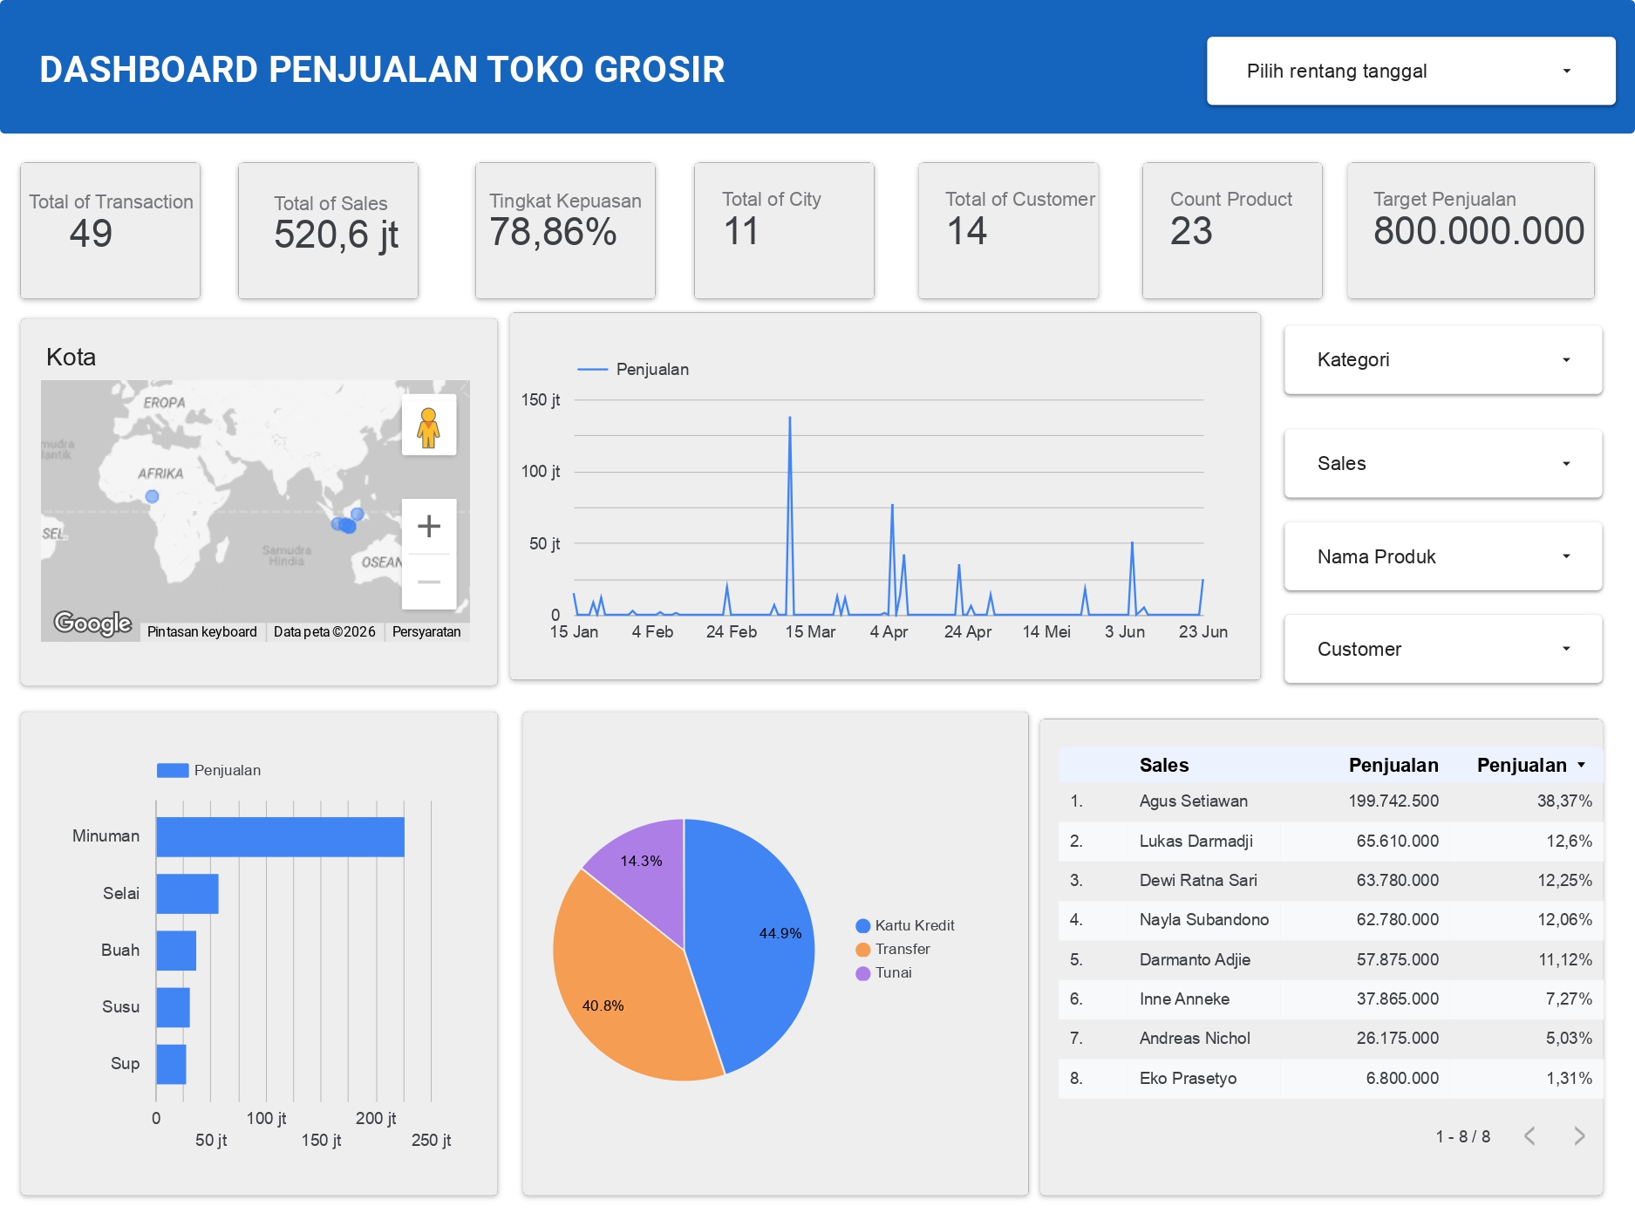Viewport: 1635px width, 1227px height.
Task: Go to previous page of Sales table
Action: pos(1529,1135)
